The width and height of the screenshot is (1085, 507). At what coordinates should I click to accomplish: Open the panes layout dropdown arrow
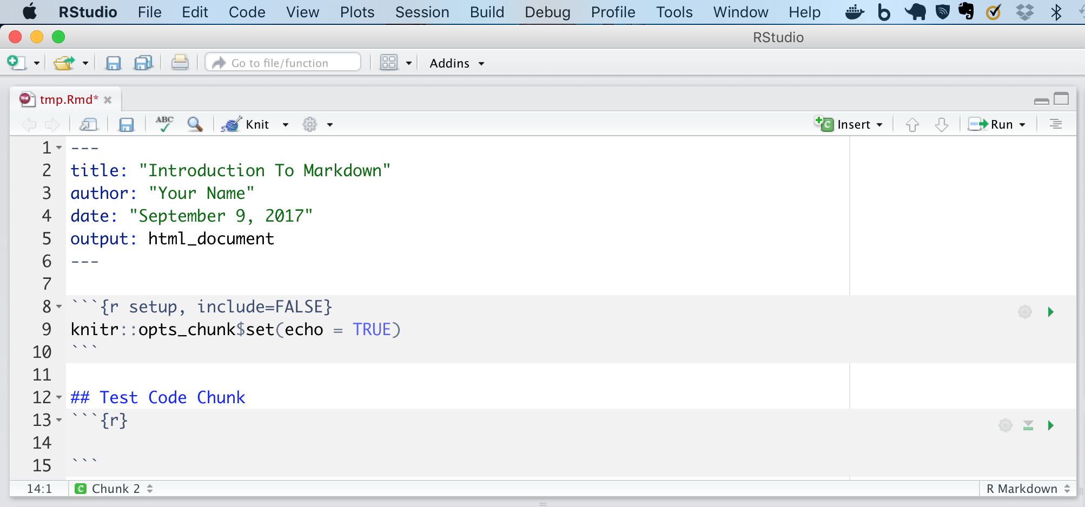[408, 63]
